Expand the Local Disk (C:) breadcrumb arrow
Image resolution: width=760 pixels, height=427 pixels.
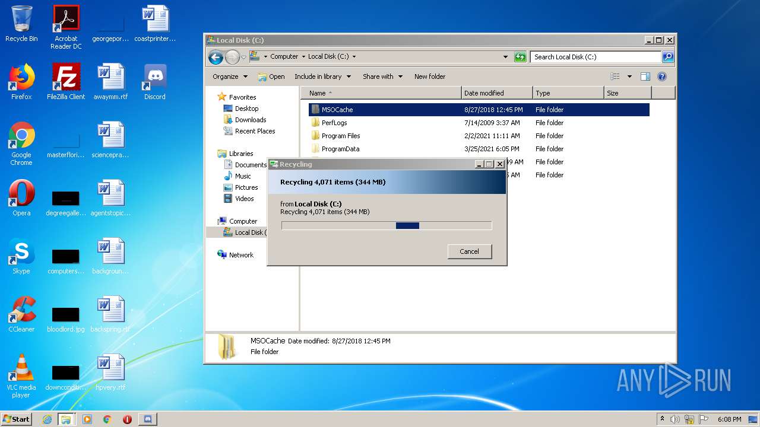[354, 57]
